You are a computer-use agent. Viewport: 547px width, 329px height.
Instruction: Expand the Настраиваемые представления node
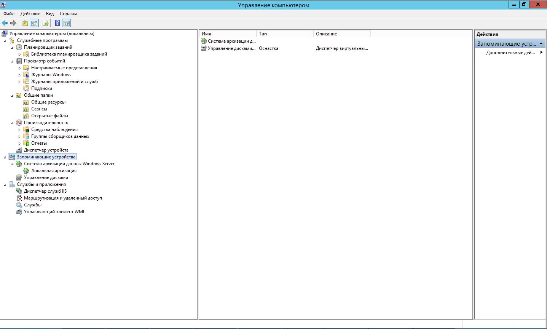coord(19,68)
